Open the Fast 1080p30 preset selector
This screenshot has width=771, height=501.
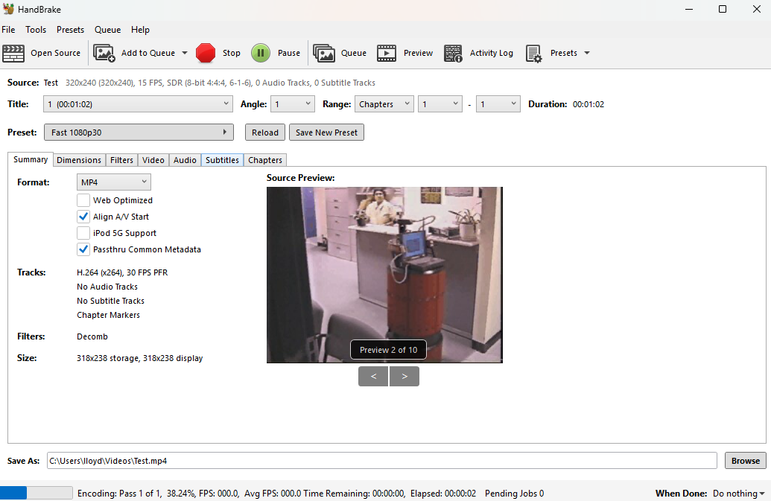pyautogui.click(x=139, y=133)
